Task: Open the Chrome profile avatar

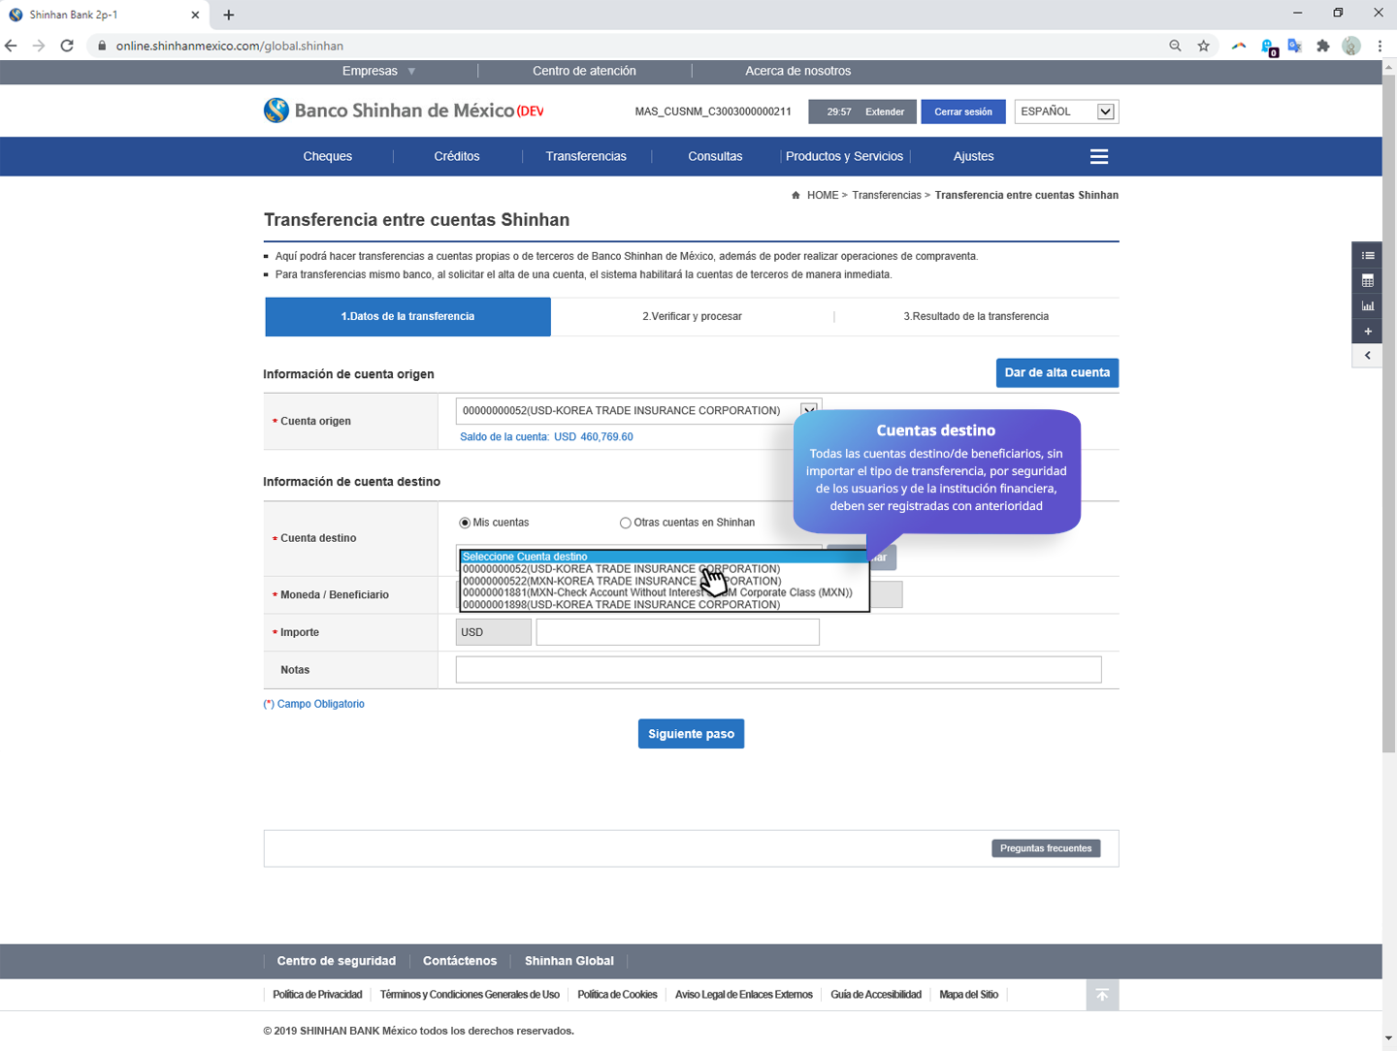Action: [1351, 46]
